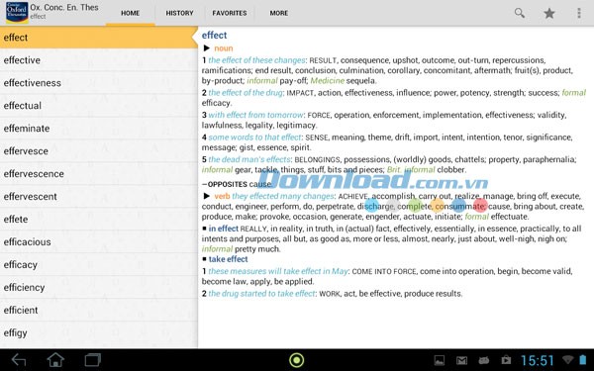Select 'effectual' in the word list
This screenshot has height=371, width=594.
tap(98, 105)
